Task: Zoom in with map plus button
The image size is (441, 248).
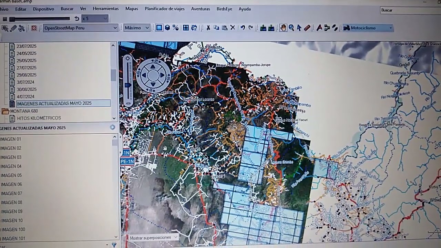Action: coord(128,59)
